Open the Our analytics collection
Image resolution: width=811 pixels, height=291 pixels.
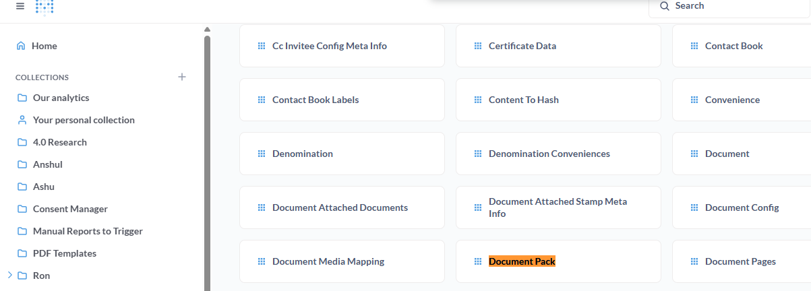[61, 98]
